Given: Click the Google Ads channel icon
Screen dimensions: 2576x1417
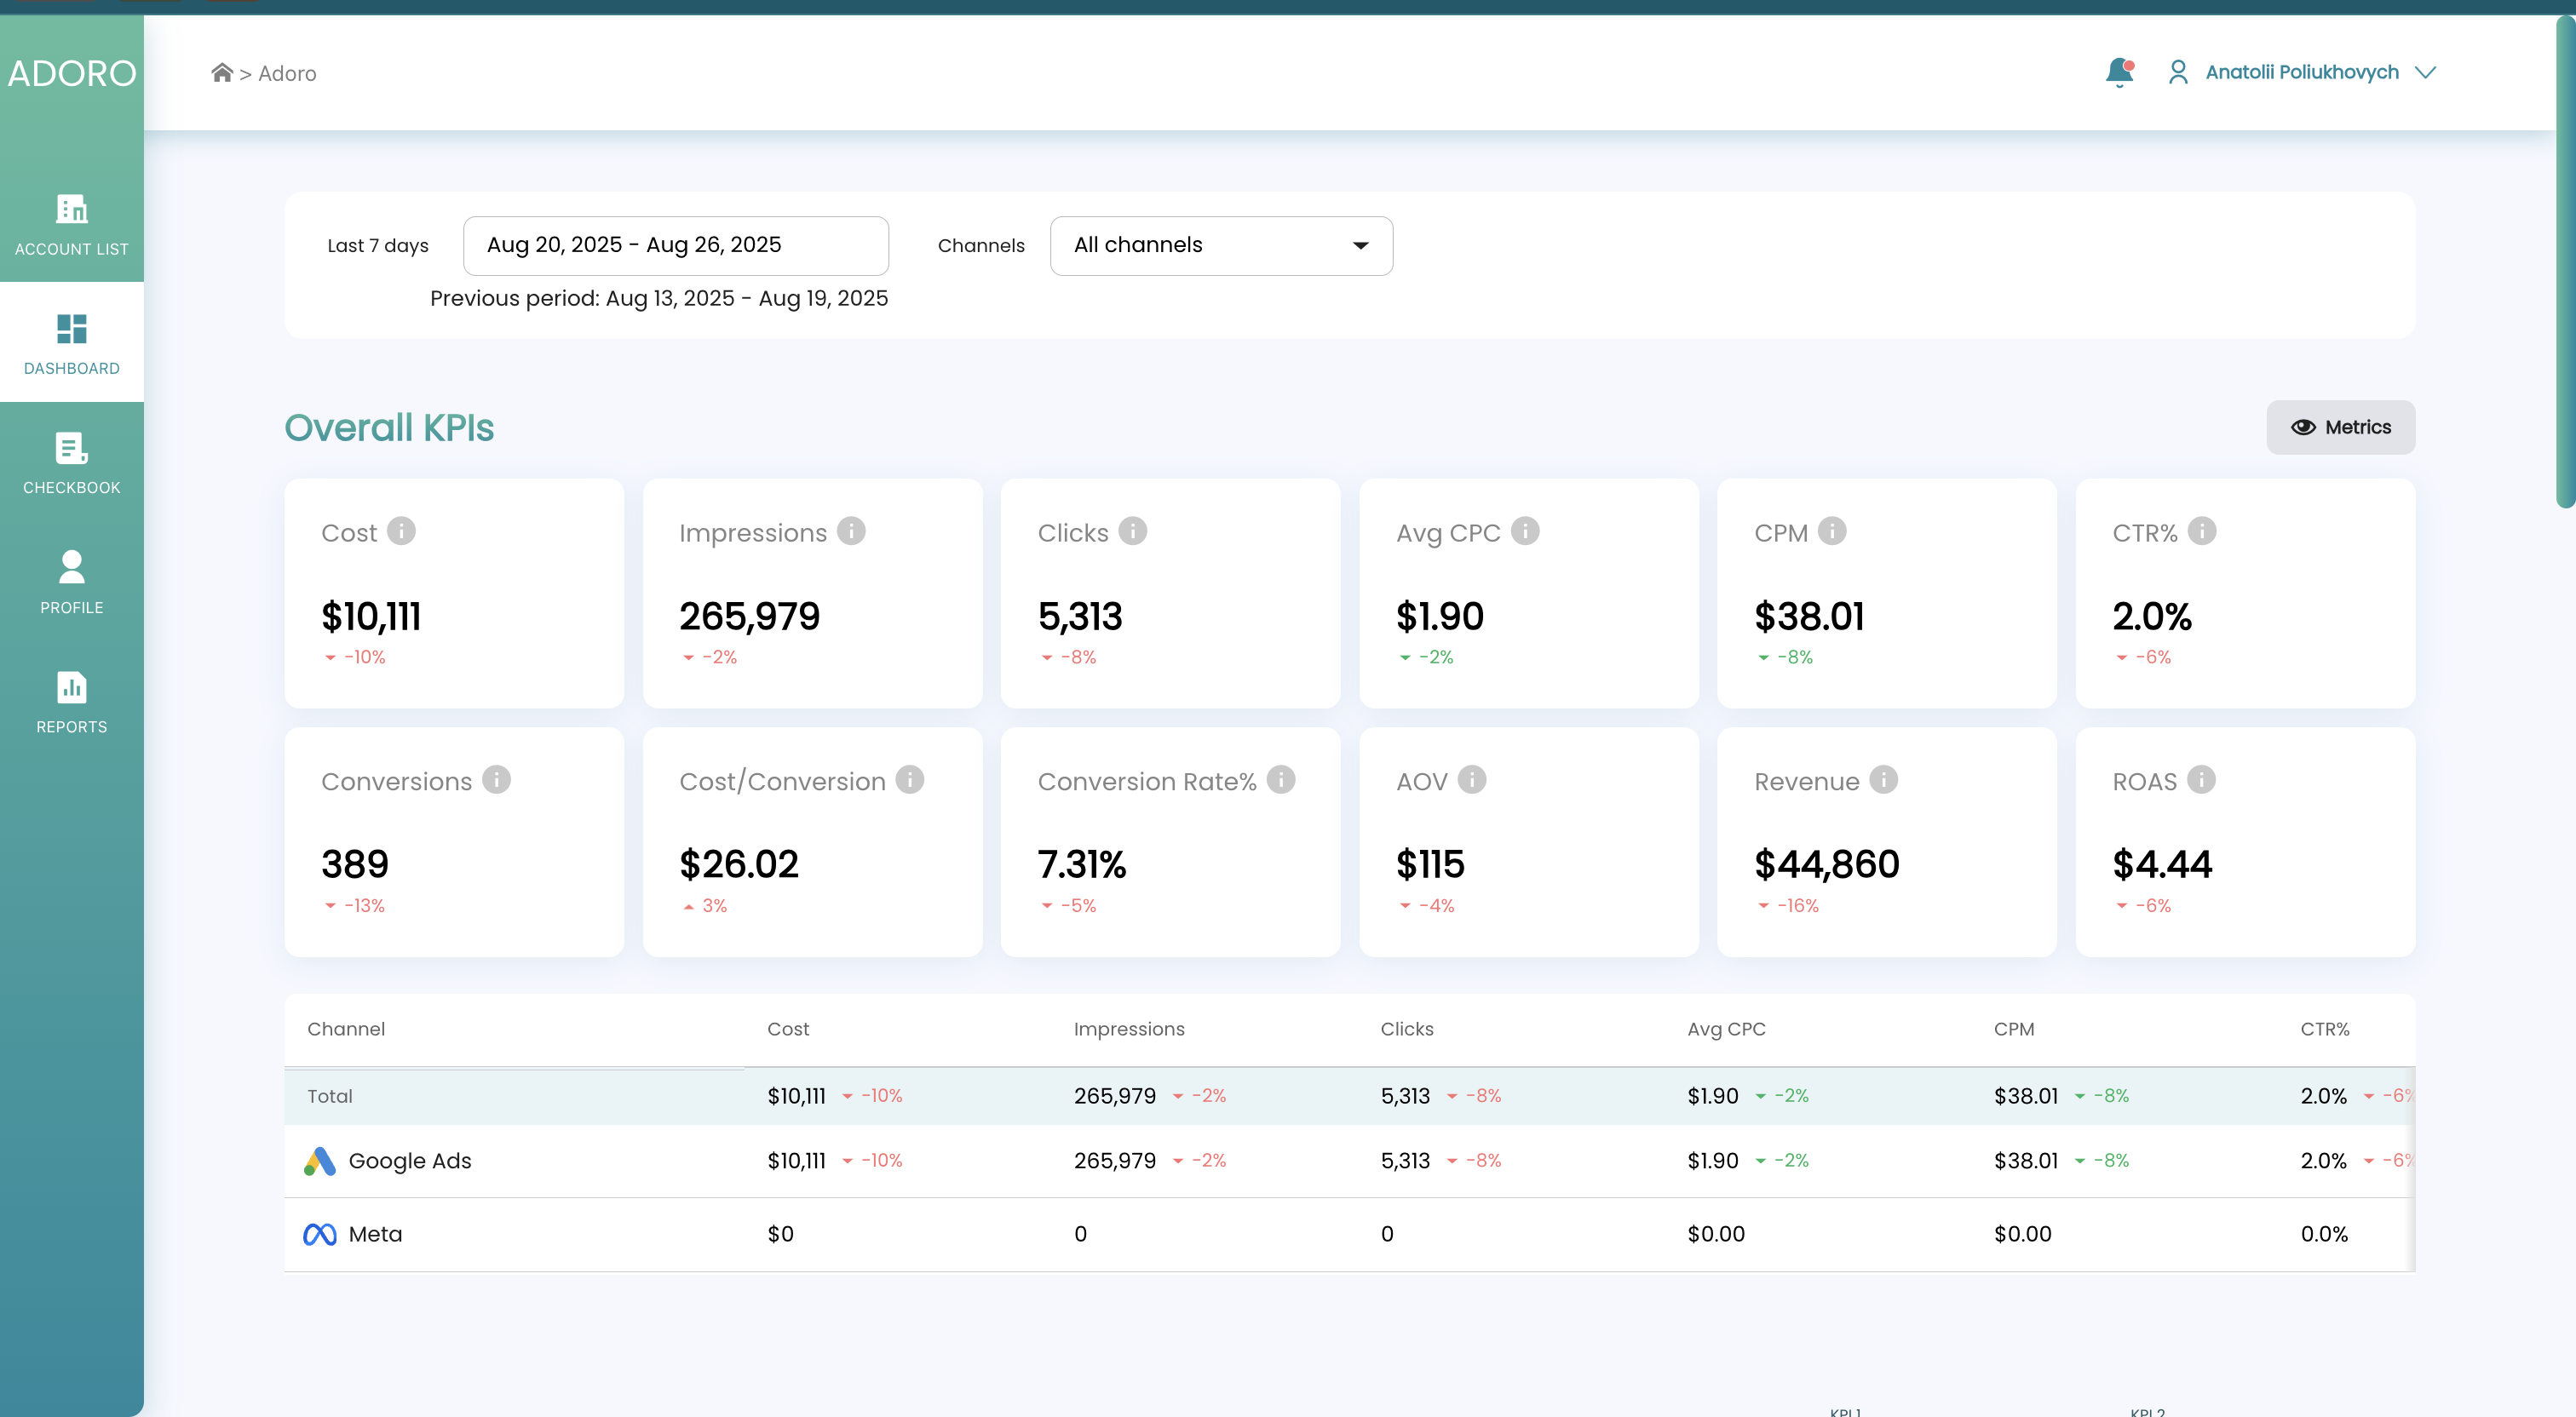Looking at the screenshot, I should tap(319, 1160).
